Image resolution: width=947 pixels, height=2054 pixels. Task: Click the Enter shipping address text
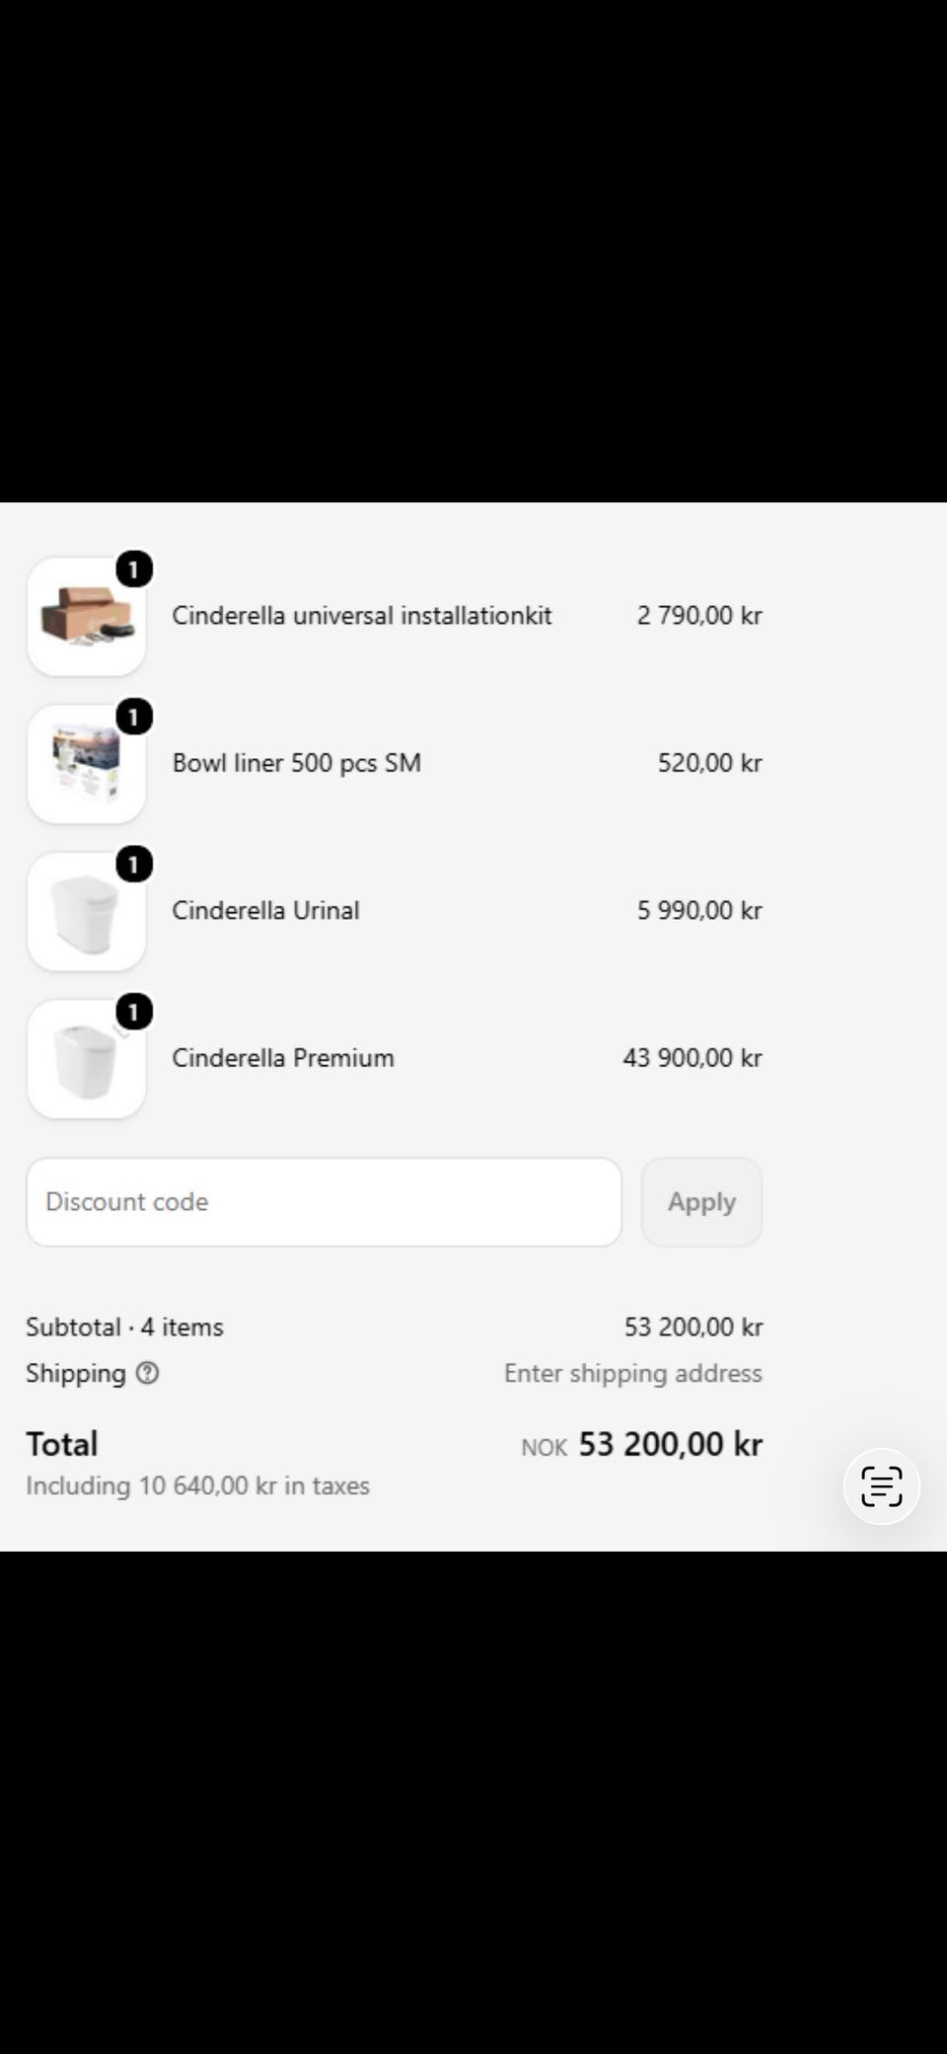(633, 1373)
